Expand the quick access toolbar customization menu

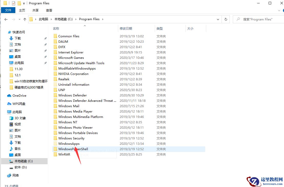pyautogui.click(x=24, y=3)
